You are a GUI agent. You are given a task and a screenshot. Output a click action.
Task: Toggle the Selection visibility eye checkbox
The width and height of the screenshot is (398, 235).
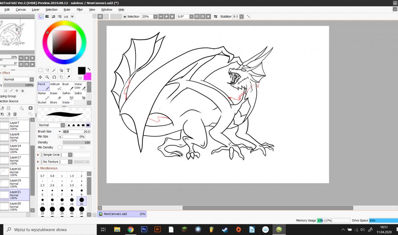(x=124, y=17)
